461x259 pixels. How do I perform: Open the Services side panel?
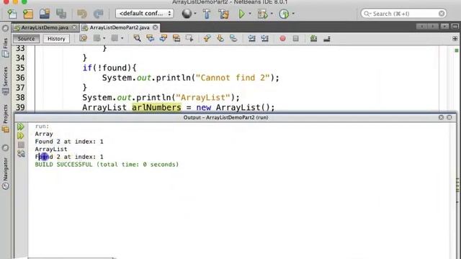coord(5,81)
